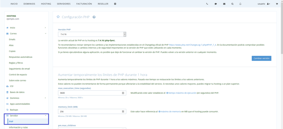Expand the Inicio sidebar chevron
Viewport: 283px width, 129px height.
(45, 28)
